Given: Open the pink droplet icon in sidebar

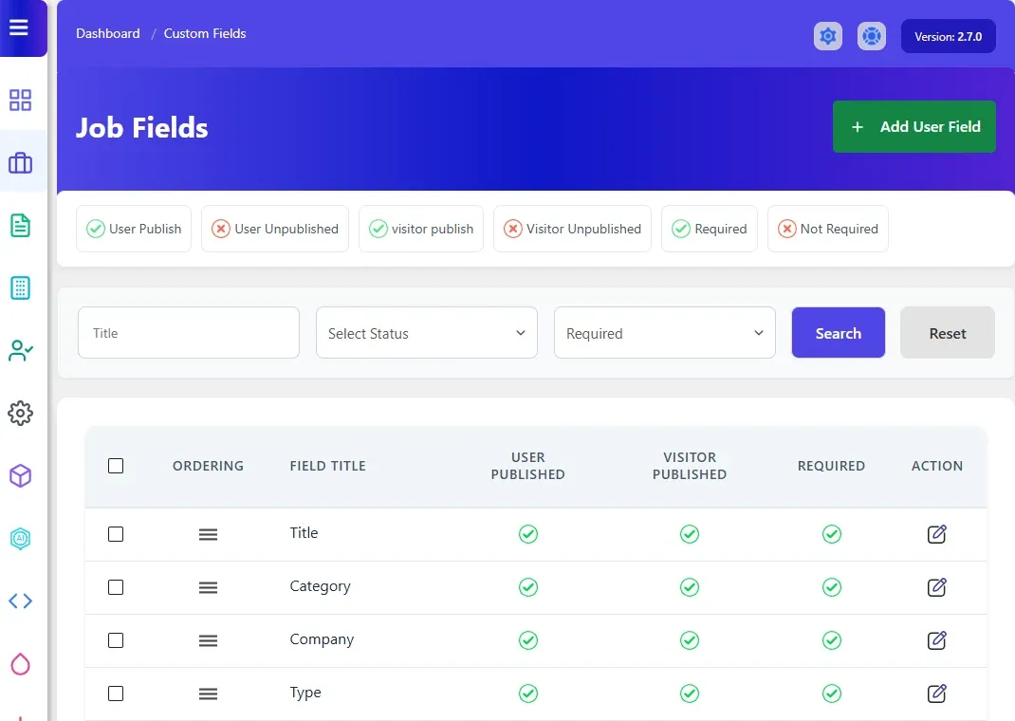Looking at the screenshot, I should tap(20, 664).
